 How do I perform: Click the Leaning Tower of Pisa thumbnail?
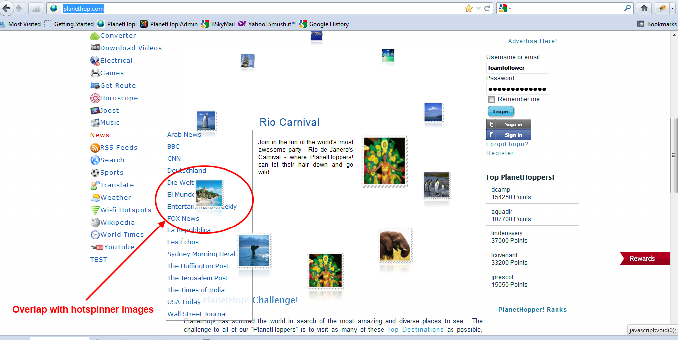pos(247,61)
